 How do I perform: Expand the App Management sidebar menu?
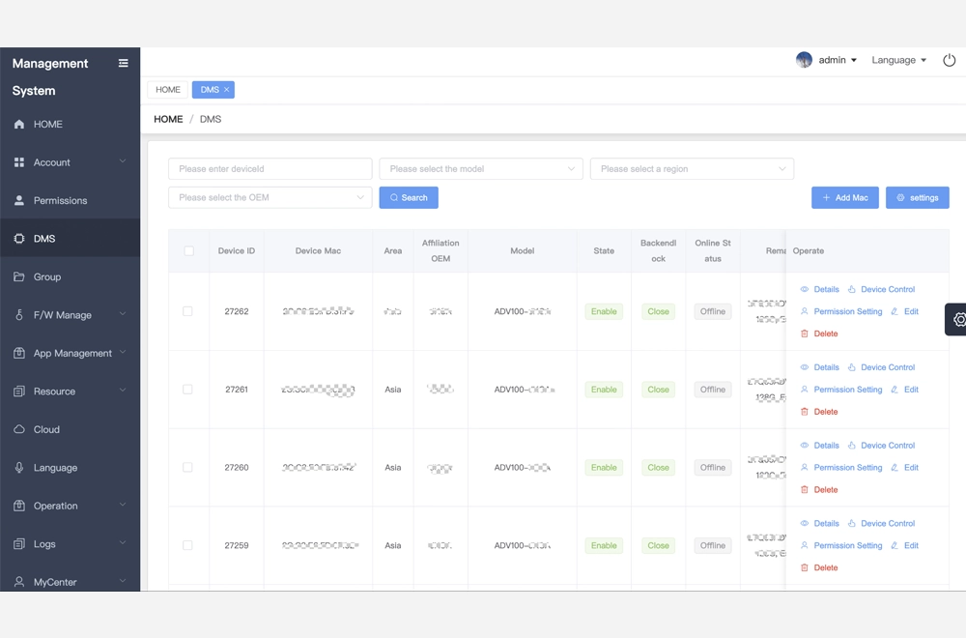click(x=70, y=353)
